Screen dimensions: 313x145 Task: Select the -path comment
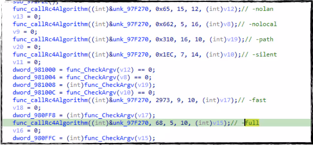pyautogui.click(x=264, y=40)
